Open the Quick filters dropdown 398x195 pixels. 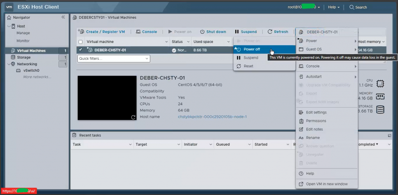click(x=113, y=59)
